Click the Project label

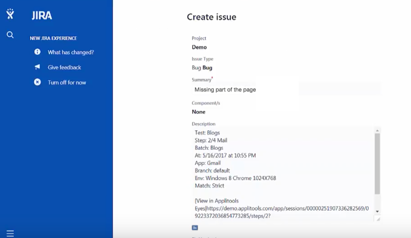click(x=199, y=38)
